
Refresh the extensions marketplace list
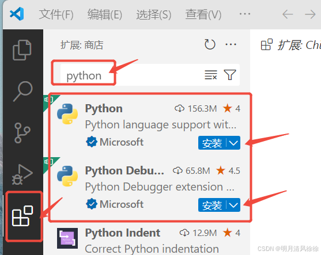tap(210, 44)
